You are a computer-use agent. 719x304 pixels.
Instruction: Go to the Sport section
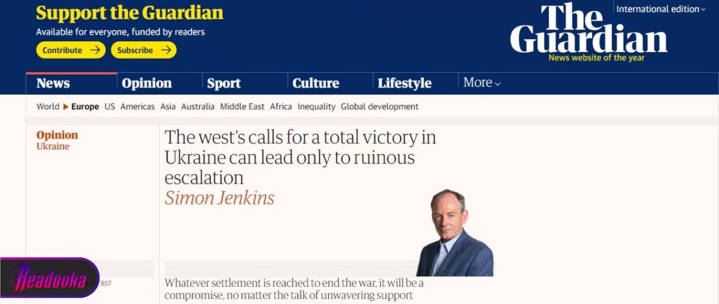click(x=224, y=83)
